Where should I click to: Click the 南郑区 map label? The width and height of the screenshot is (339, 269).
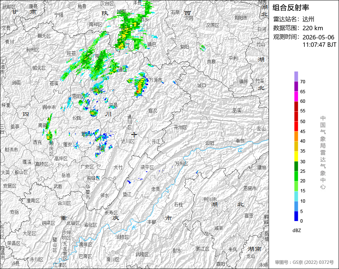point(95,25)
